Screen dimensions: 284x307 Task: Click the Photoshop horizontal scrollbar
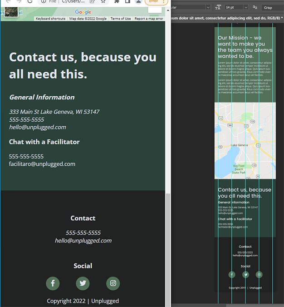point(254,305)
